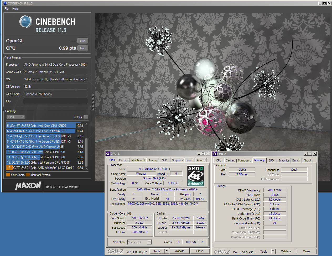Click Close button in left CPU-Z
This screenshot has width=332, height=256.
pyautogui.click(x=200, y=251)
